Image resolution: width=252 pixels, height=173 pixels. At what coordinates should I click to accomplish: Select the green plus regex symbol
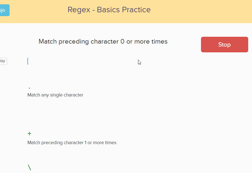click(x=29, y=133)
